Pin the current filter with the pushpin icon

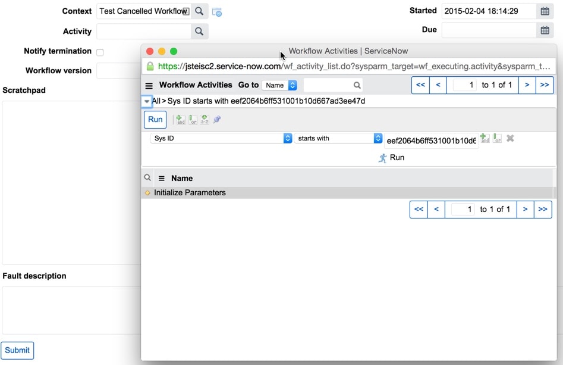[216, 119]
